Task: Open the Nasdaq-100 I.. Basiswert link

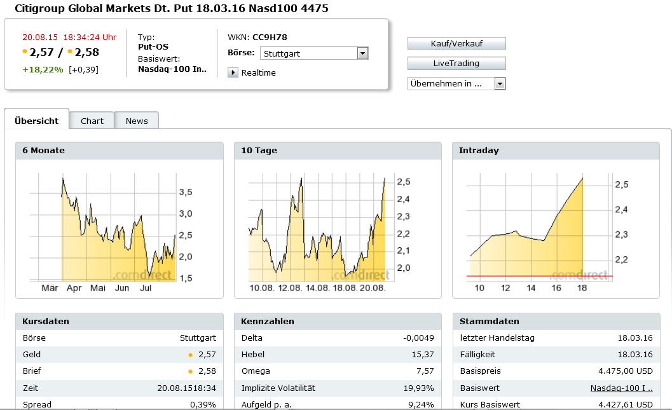Action: click(621, 388)
